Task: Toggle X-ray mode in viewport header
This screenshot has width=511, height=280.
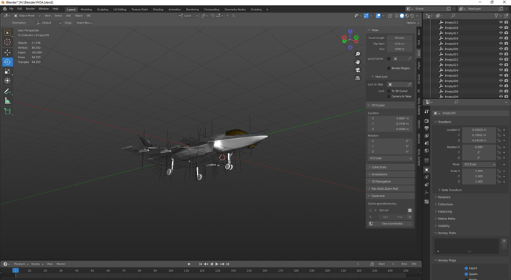Action: (x=390, y=16)
